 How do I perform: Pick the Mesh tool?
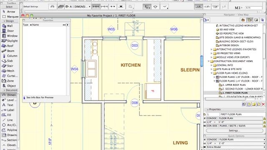pos(10,71)
